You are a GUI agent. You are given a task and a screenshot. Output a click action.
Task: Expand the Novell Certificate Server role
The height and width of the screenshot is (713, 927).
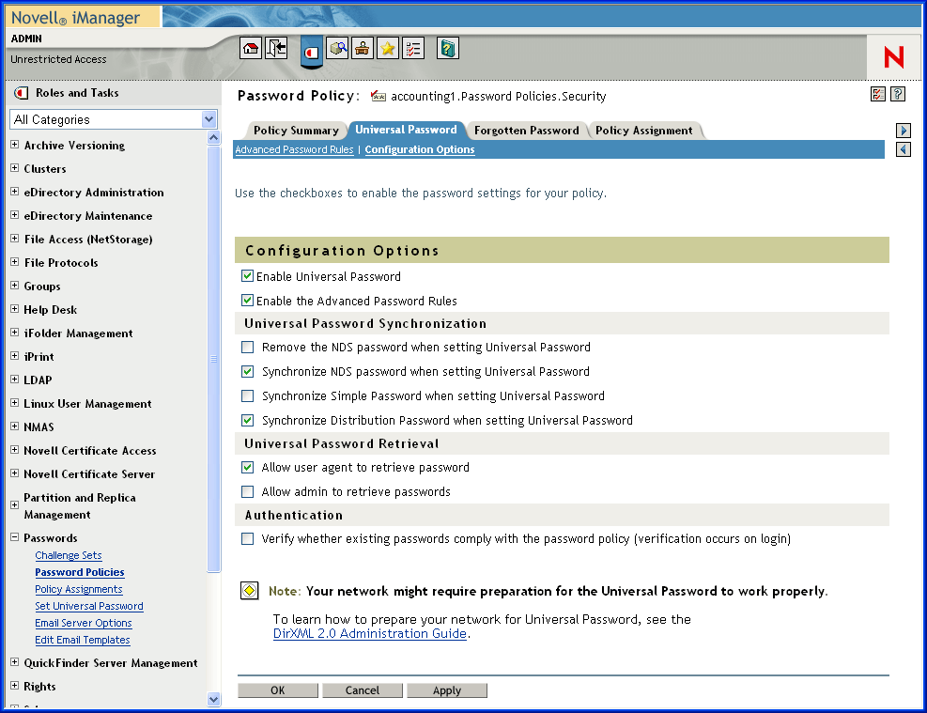pyautogui.click(x=15, y=473)
